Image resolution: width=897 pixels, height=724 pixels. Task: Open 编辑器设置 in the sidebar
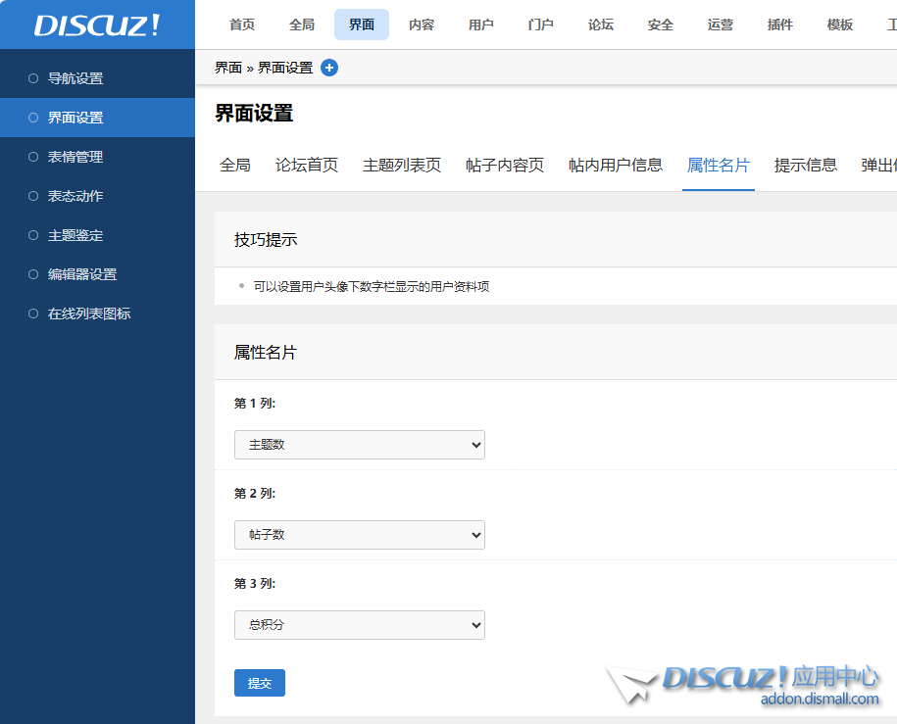pyautogui.click(x=82, y=274)
